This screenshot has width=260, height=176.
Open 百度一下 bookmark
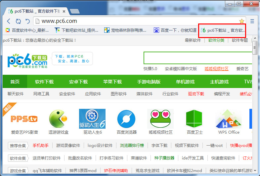[175, 30]
